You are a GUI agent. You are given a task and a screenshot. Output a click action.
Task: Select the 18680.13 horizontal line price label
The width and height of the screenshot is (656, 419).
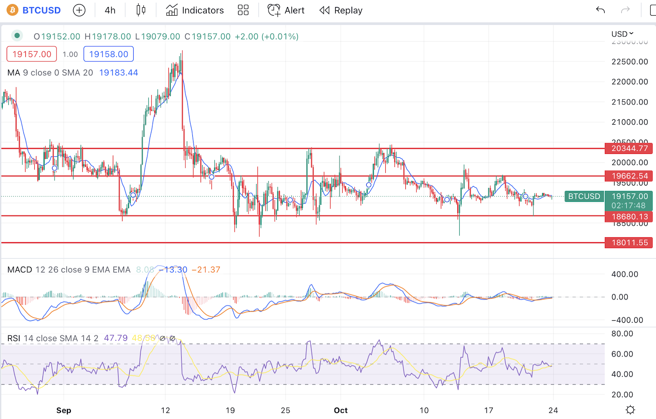point(629,217)
